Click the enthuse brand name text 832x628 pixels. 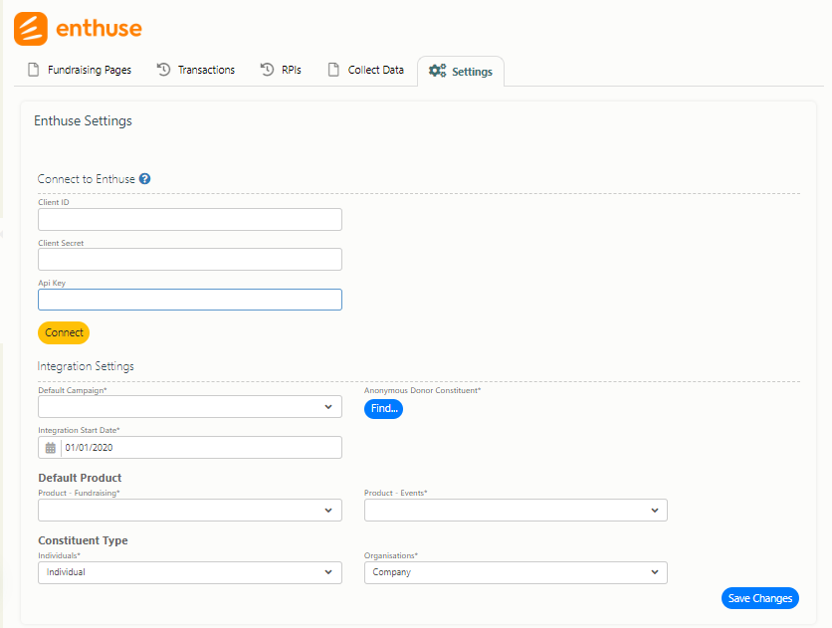[x=99, y=29]
